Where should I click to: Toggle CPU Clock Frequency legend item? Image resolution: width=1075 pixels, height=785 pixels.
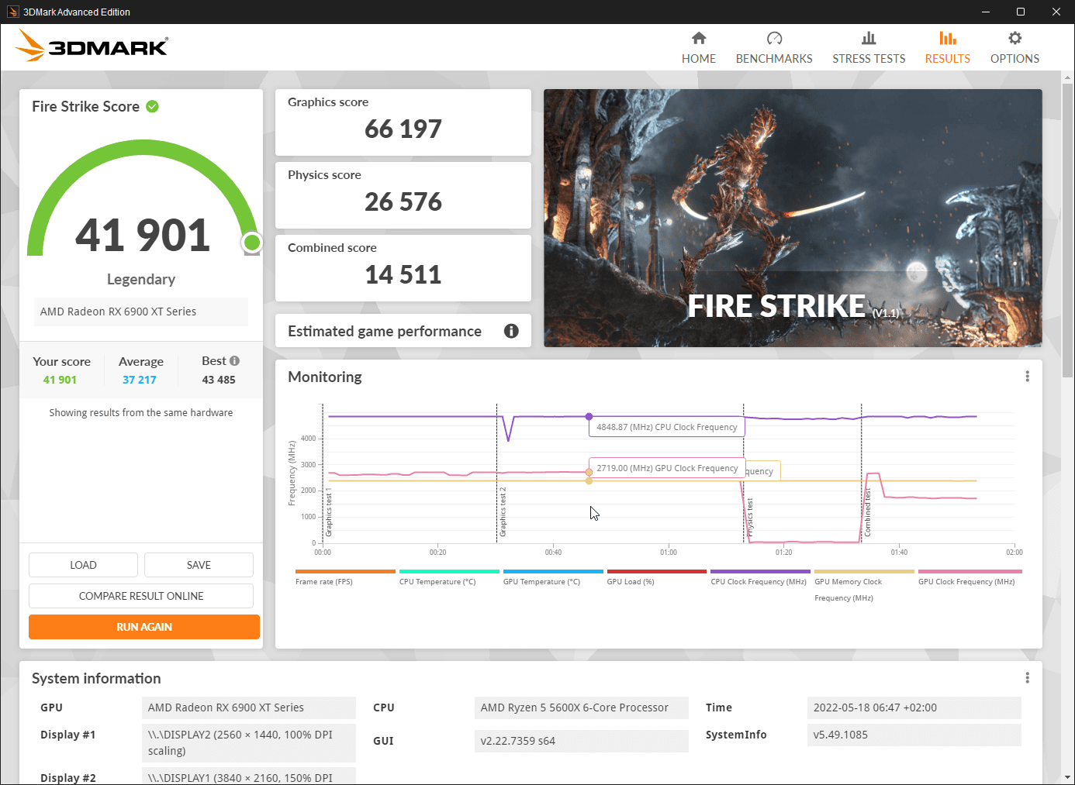760,577
